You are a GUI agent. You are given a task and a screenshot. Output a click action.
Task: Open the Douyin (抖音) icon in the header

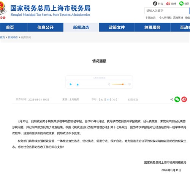tap(155, 3)
